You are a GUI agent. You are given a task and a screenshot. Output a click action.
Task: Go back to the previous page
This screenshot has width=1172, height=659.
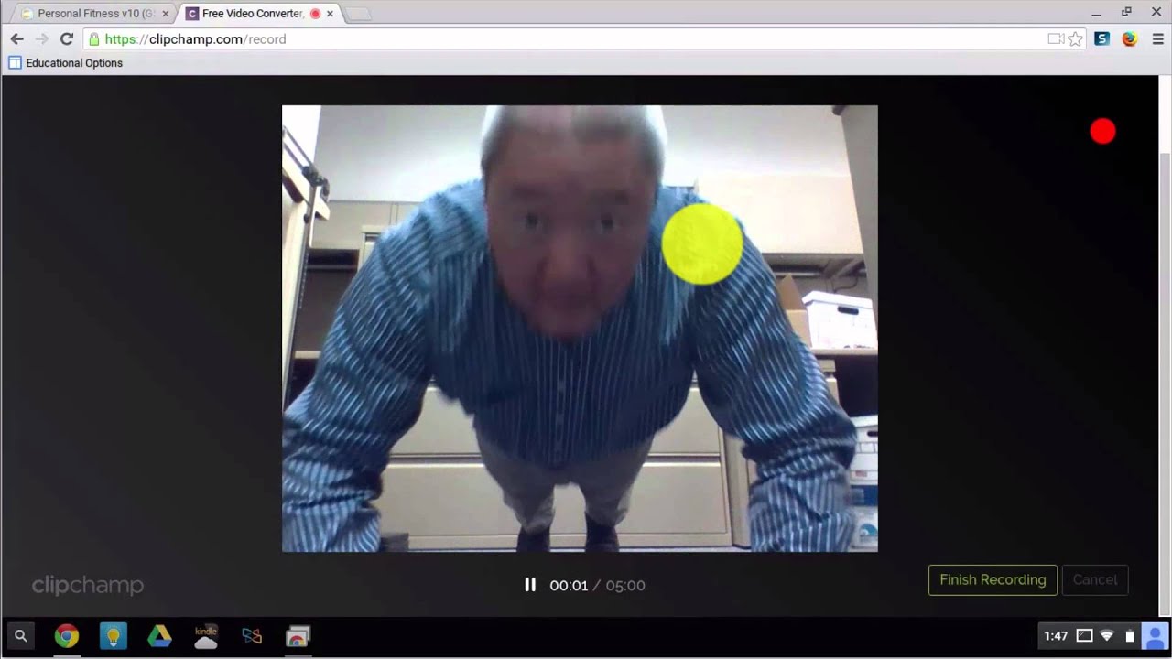[x=16, y=39]
